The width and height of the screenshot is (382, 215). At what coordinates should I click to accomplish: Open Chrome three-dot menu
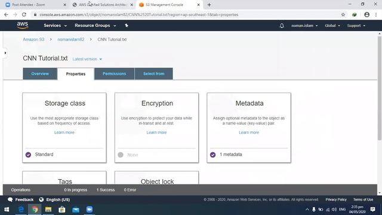point(376,14)
